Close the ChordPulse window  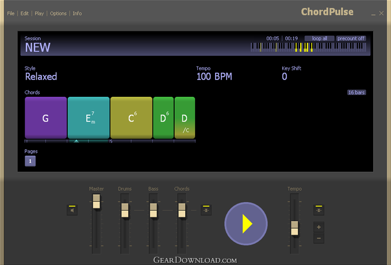tap(381, 13)
